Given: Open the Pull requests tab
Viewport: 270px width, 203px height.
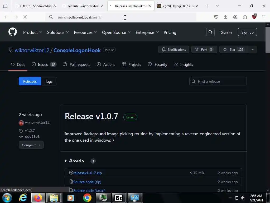Looking at the screenshot, I should pyautogui.click(x=77, y=64).
